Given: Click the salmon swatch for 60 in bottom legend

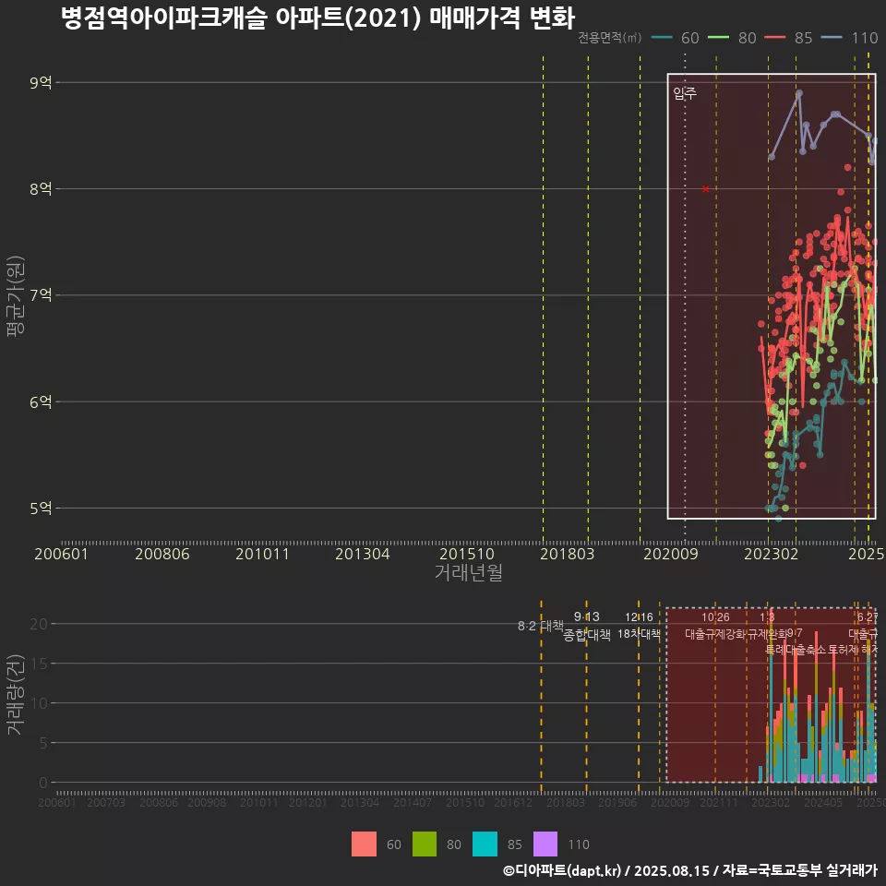Looking at the screenshot, I should [x=364, y=844].
